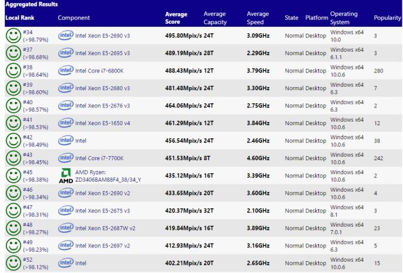Open the Intel Core i7-7700K entry

(x=100, y=158)
